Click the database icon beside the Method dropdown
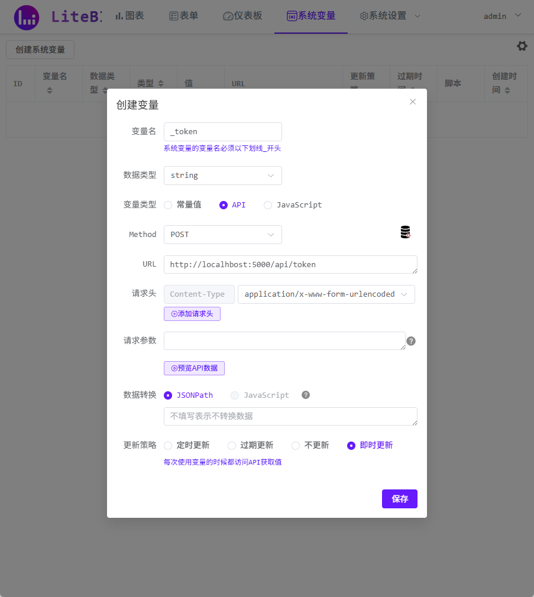 pos(404,233)
